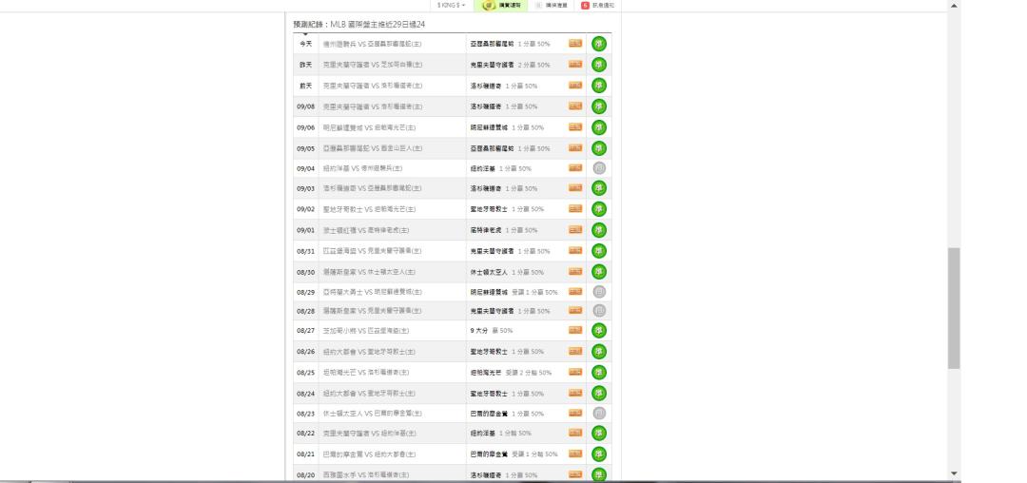
Task: Click the gray result badge in 08/23 row
Action: (x=599, y=413)
